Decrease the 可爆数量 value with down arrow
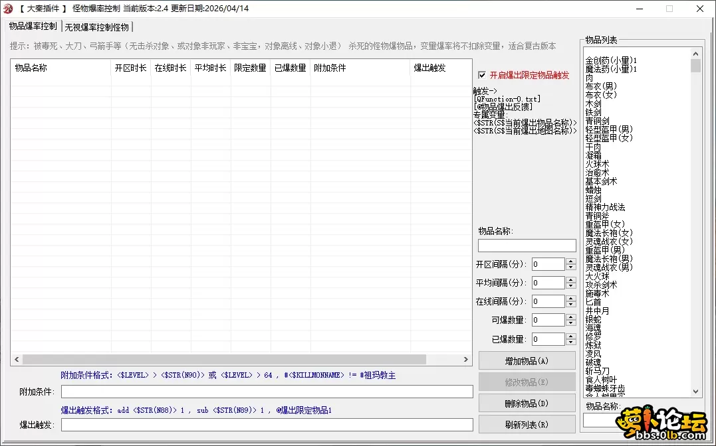This screenshot has height=446, width=716. (x=571, y=323)
